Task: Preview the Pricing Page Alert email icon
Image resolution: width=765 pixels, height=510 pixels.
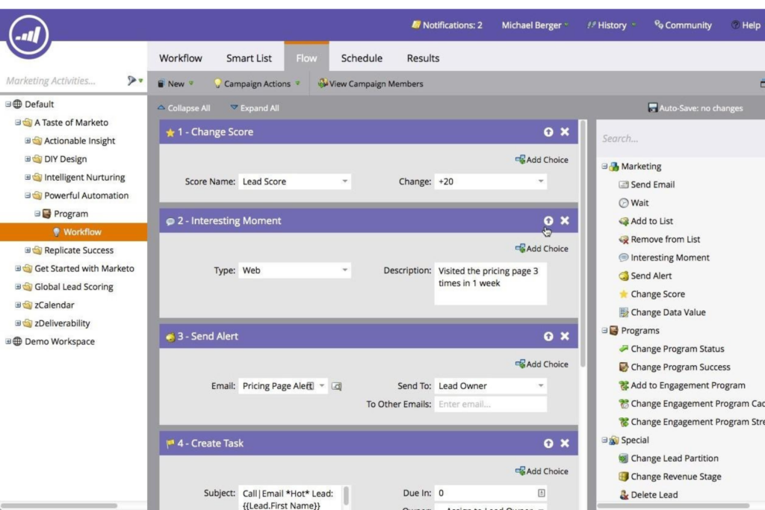Action: 337,386
